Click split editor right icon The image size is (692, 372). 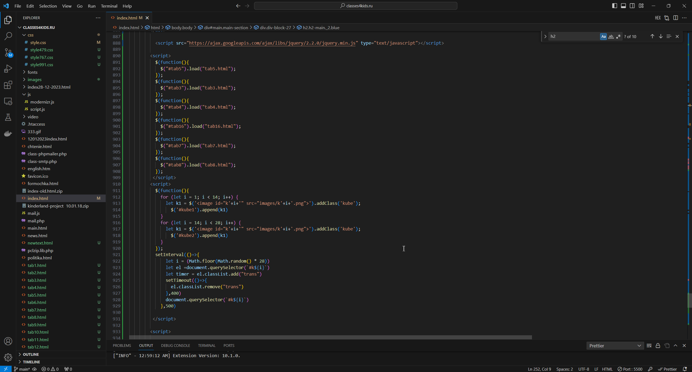(x=675, y=18)
